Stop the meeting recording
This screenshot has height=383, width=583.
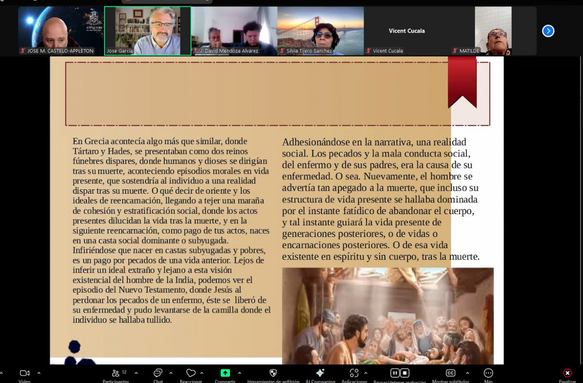405,373
